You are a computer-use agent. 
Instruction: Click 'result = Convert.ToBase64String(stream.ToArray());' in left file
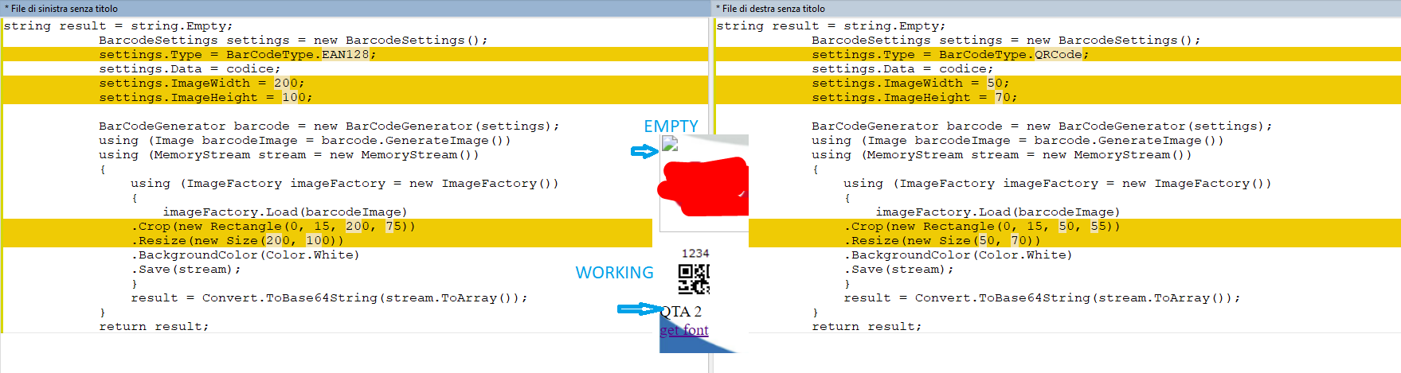(x=329, y=297)
